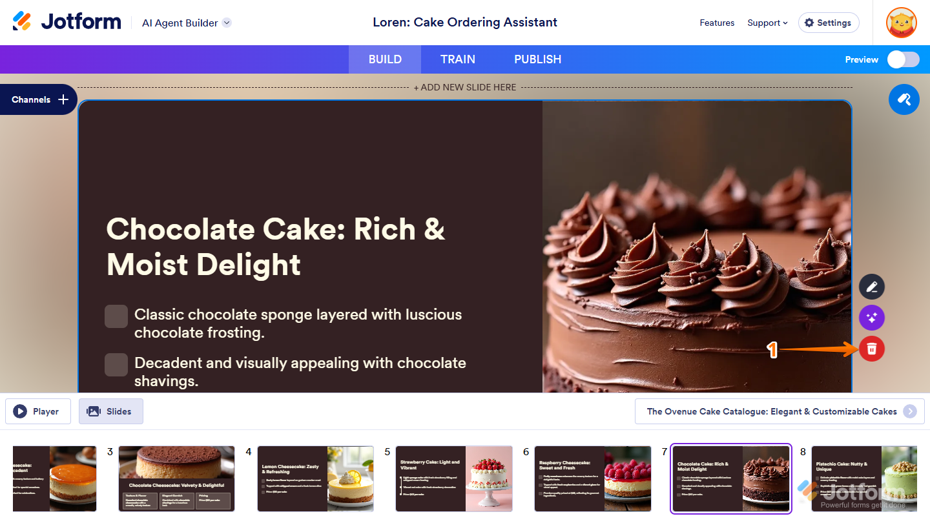Viewport: 930px width, 523px height.
Task: Expand the AI Agent Builder dropdown
Action: pos(227,23)
